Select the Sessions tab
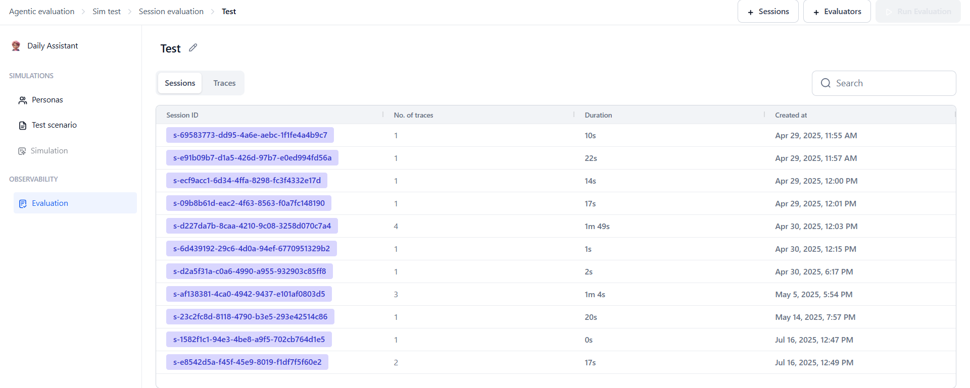Viewport: 970px width, 388px height. 180,83
